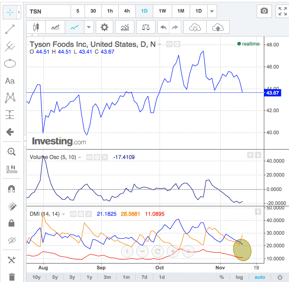Select the highlighted 1D interval
The height and width of the screenshot is (282, 289).
coord(144,11)
